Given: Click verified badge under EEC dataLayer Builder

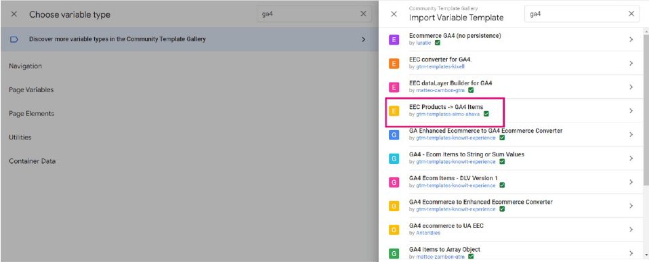Looking at the screenshot, I should (x=471, y=90).
